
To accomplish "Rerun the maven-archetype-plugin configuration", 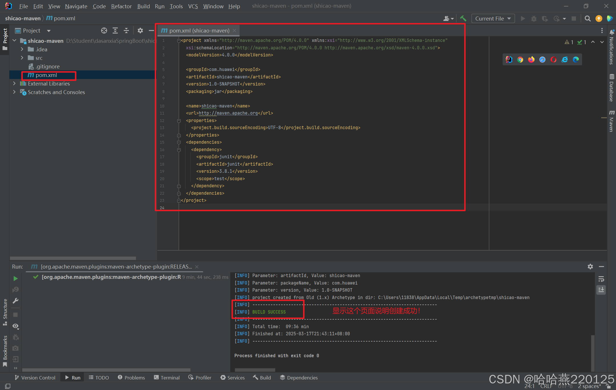I will (x=16, y=279).
